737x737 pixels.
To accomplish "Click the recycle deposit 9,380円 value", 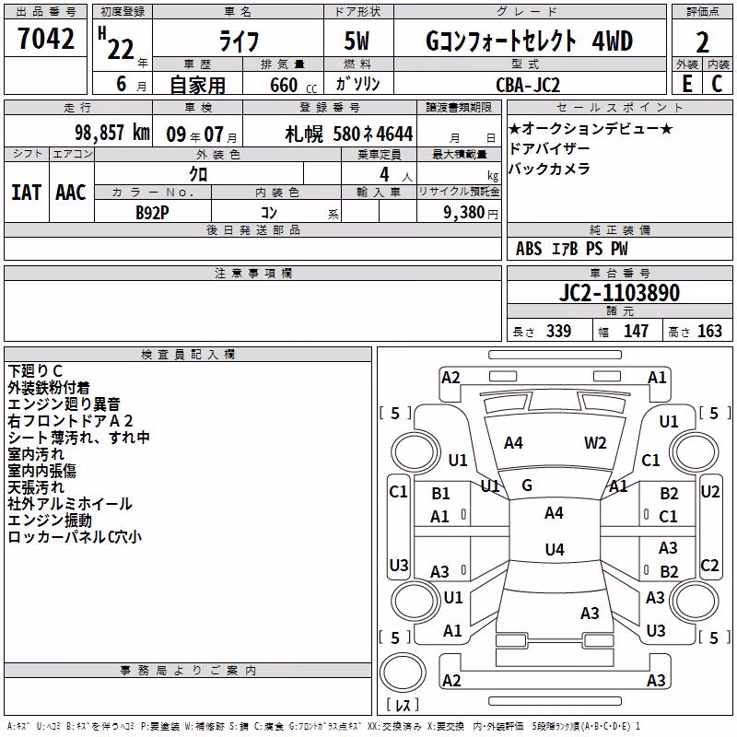I will click(471, 213).
